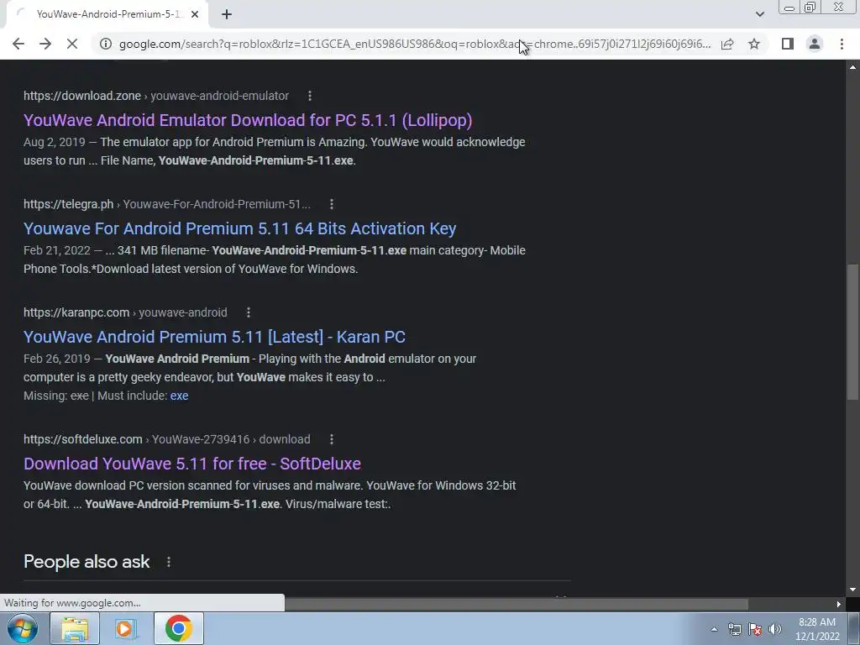The width and height of the screenshot is (860, 645).
Task: Click the 'exe' must include link
Action: click(x=180, y=396)
